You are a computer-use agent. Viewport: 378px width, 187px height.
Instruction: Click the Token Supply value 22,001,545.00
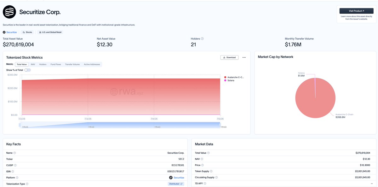(x=363, y=171)
